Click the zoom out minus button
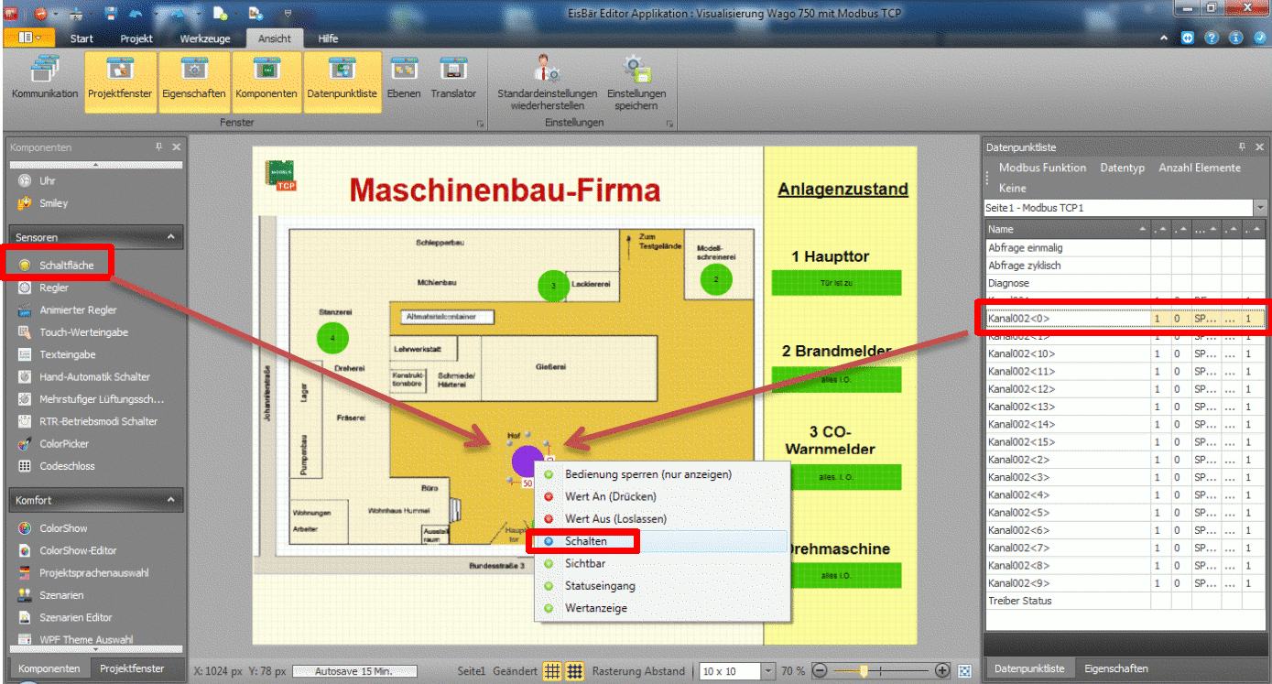The width and height of the screenshot is (1272, 684). pyautogui.click(x=820, y=671)
